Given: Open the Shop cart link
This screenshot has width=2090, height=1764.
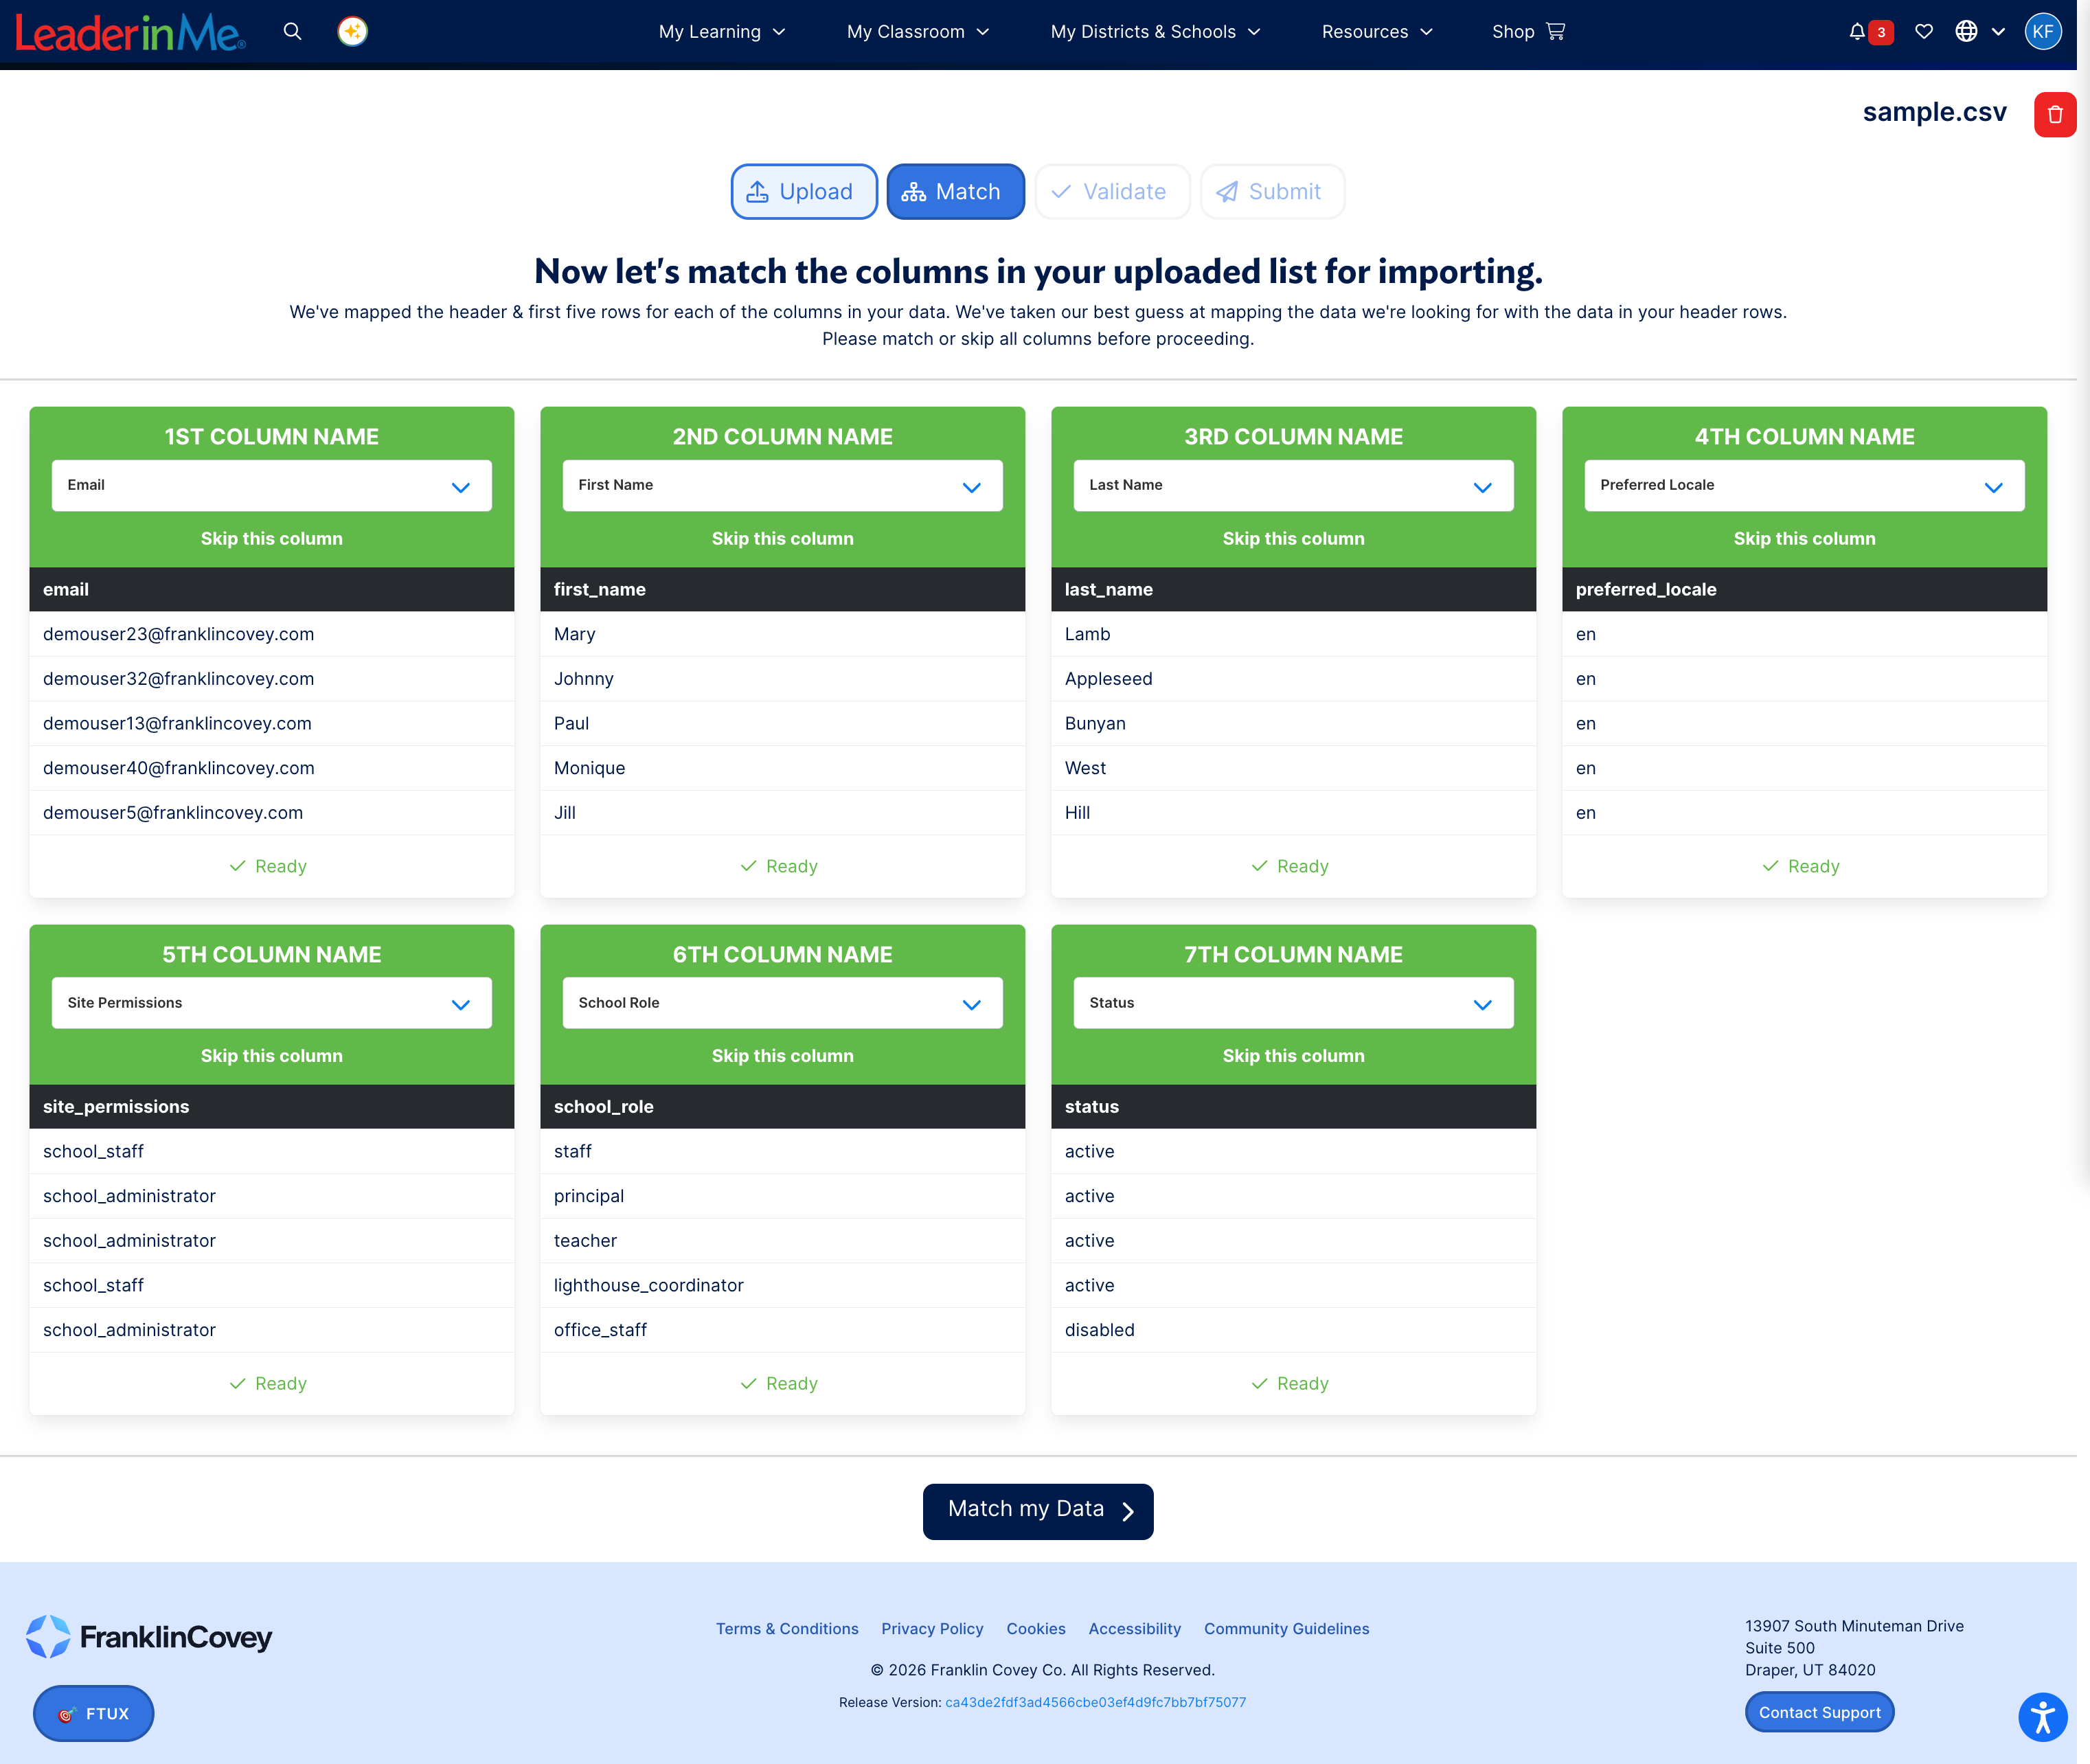Looking at the screenshot, I should pyautogui.click(x=1528, y=31).
